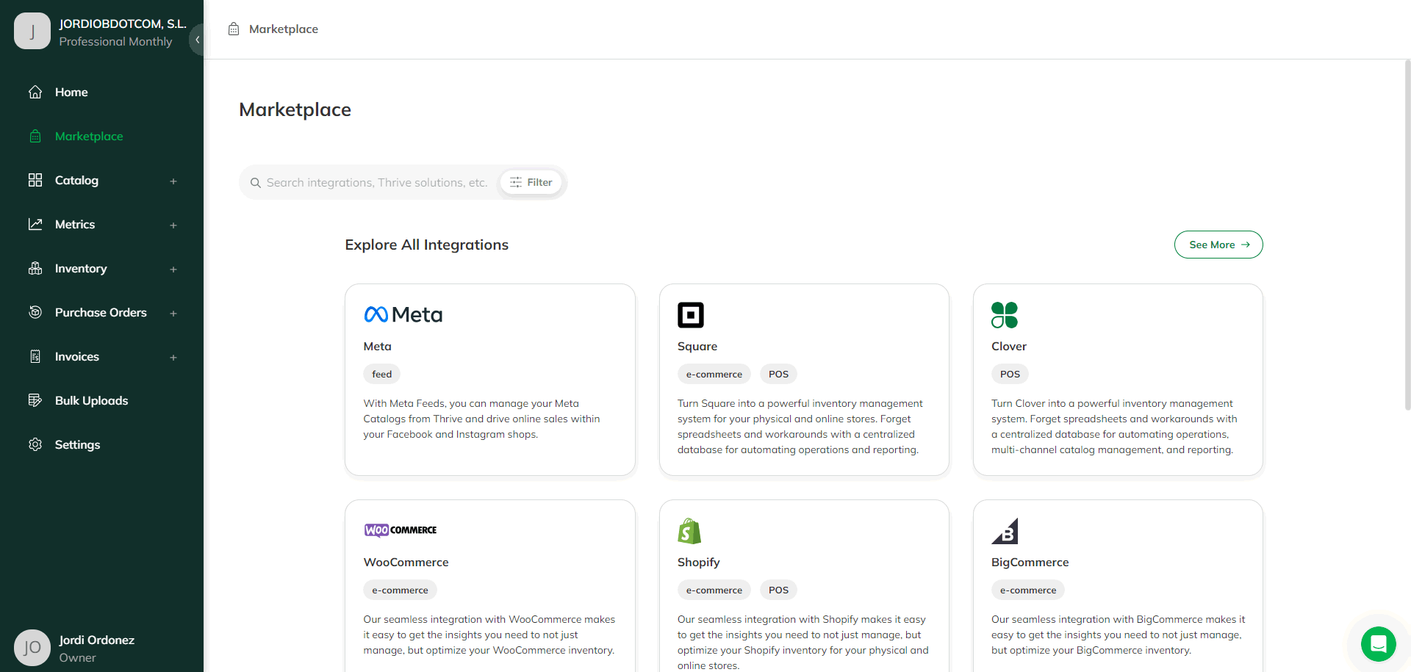
Task: Click the company avatar letter J
Action: (32, 31)
